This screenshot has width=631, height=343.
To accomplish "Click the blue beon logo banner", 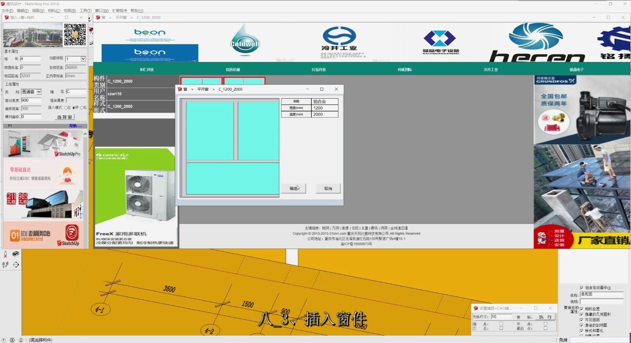I will (150, 53).
